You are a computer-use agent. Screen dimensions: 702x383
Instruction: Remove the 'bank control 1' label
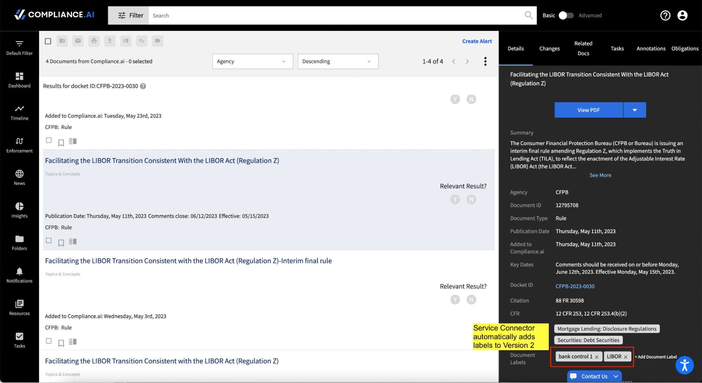click(597, 357)
